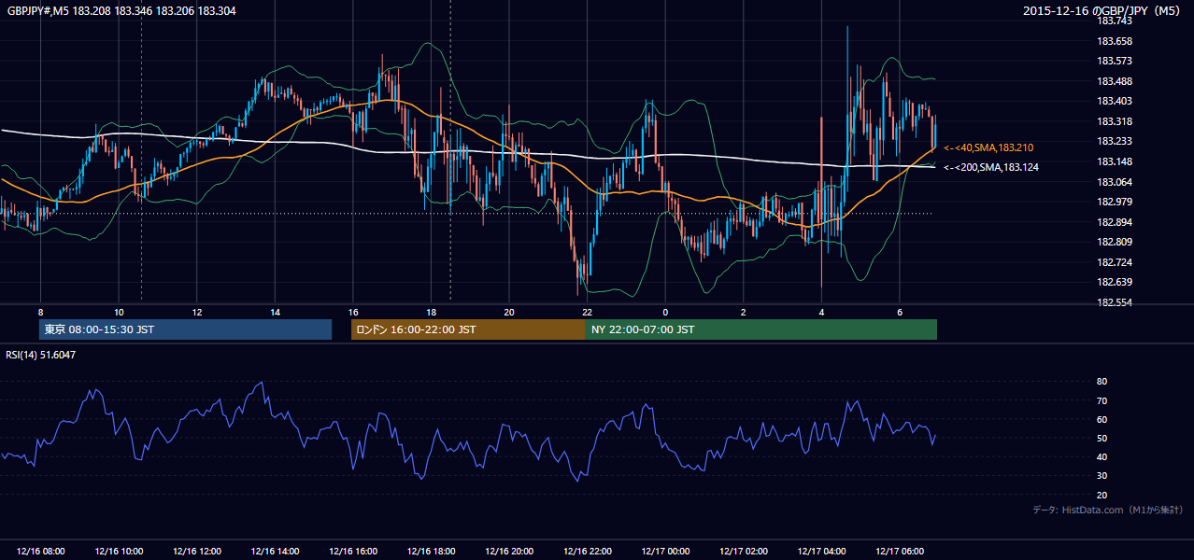Screen dimensions: 1194x560
Task: Click the 182.809 price axis label
Action: click(1114, 242)
